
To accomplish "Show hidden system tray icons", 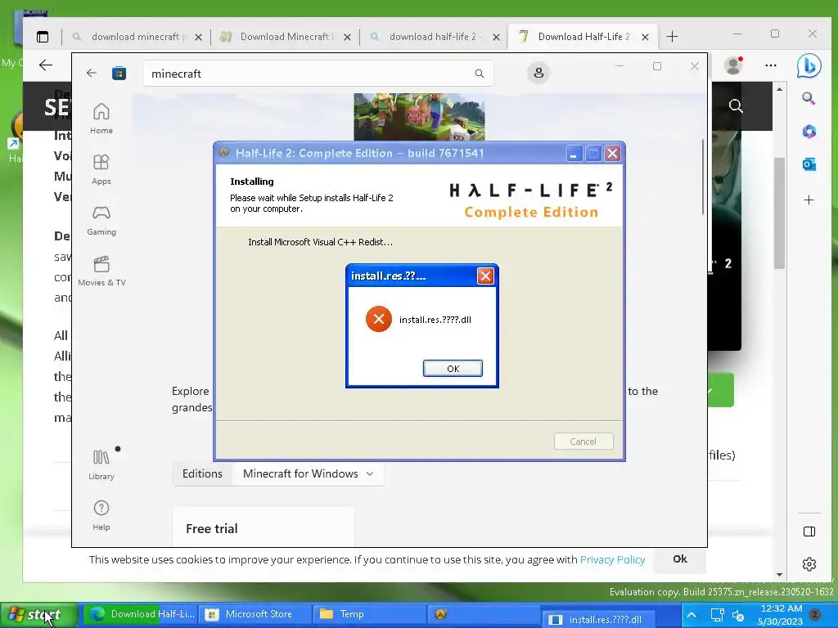I will click(691, 615).
